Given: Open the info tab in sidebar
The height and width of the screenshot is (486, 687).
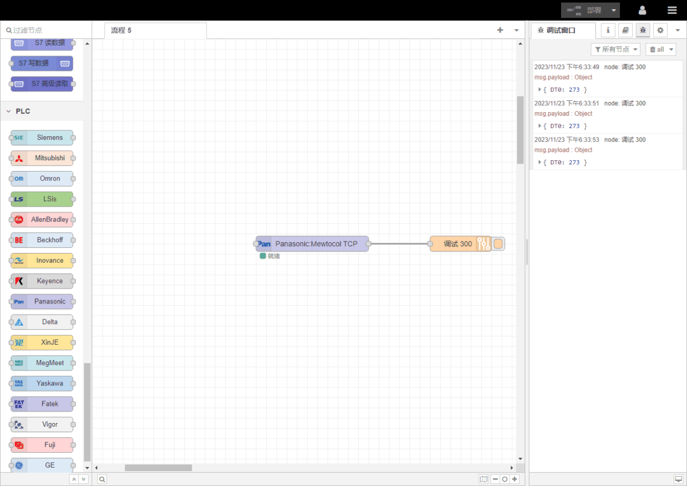Looking at the screenshot, I should point(608,30).
